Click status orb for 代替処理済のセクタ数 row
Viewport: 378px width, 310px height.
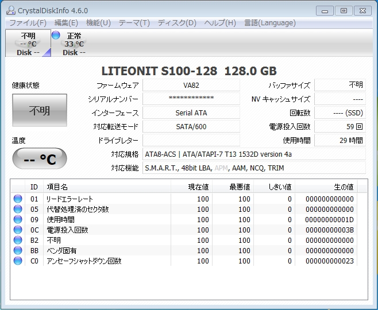tap(18, 210)
